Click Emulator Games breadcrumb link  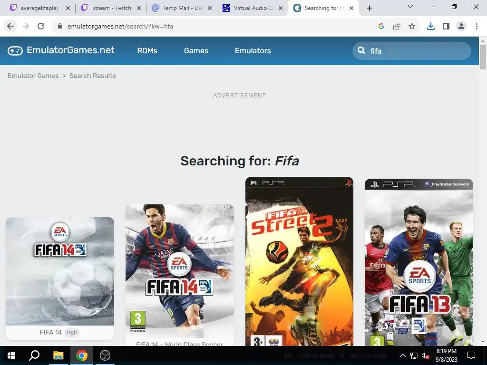33,76
